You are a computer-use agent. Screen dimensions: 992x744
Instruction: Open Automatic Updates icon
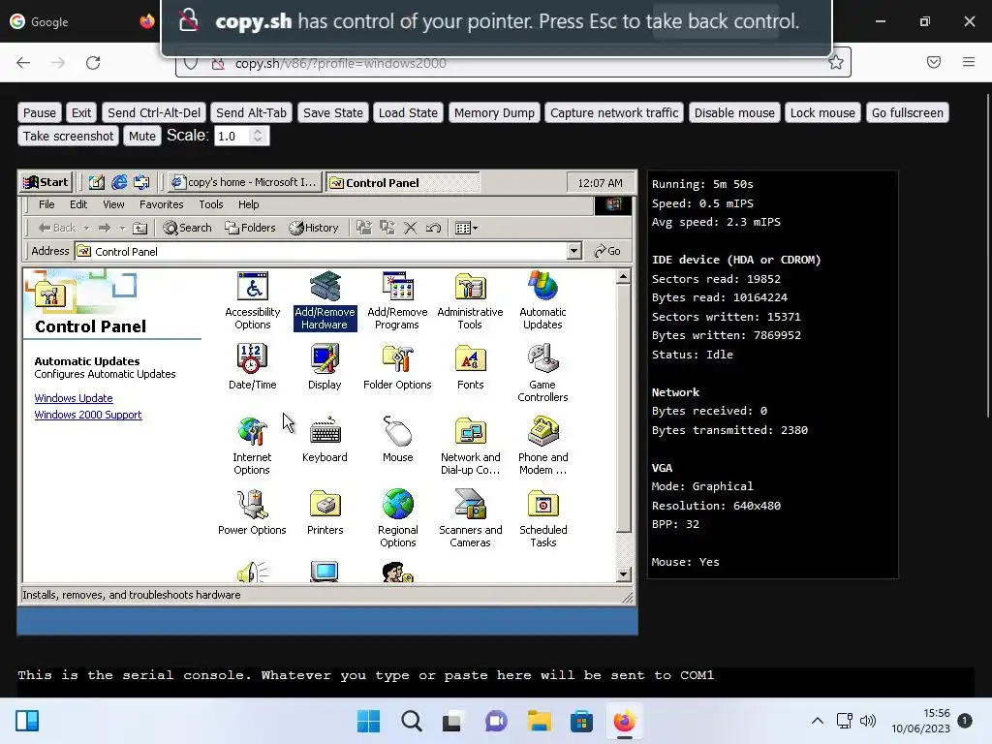[542, 300]
